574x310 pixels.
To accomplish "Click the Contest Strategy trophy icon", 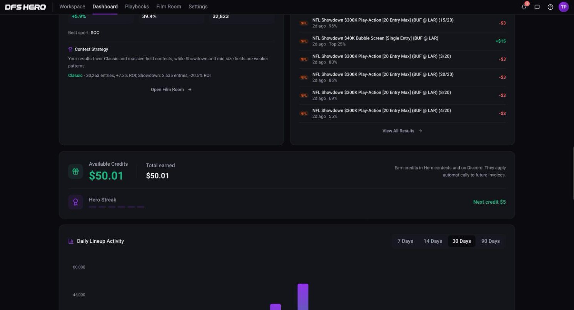I will click(x=70, y=49).
